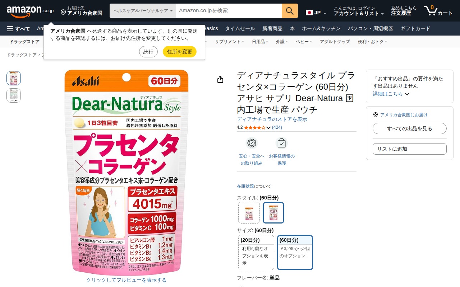The width and height of the screenshot is (460, 287).
Task: Click the share icon beside product image
Action: (x=220, y=80)
